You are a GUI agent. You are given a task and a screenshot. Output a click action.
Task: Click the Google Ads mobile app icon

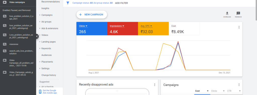[x=40, y=91]
